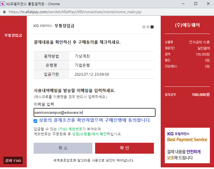Viewport: 214px width, 169px height.
Task: Click the (주)에듀웨어 merchant name
Action: click(x=187, y=25)
